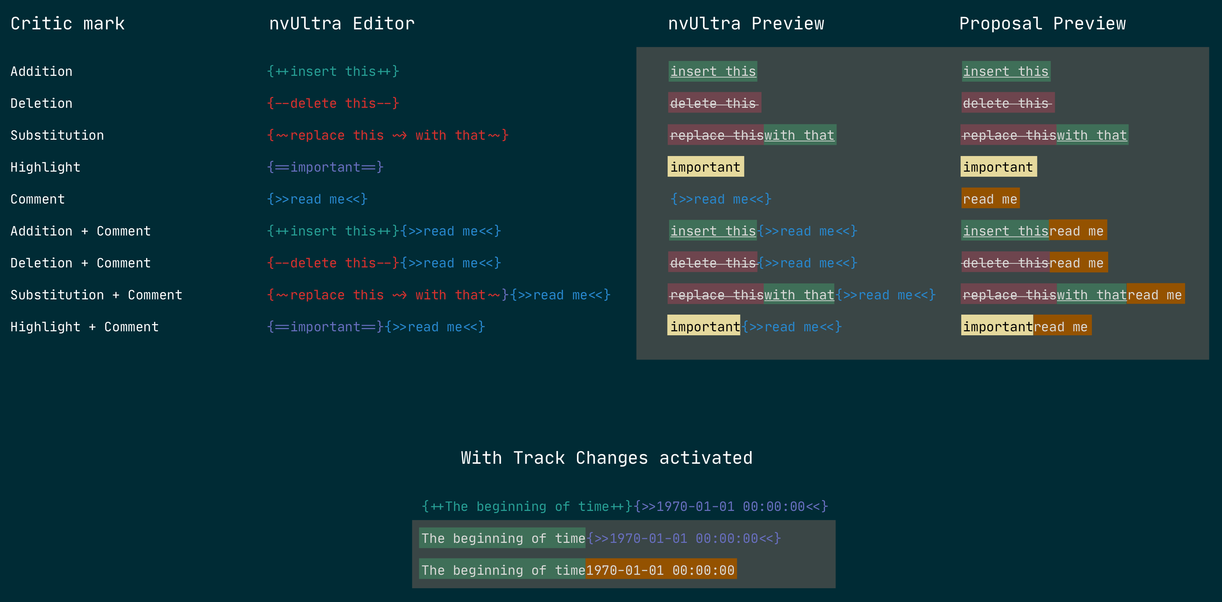Image resolution: width=1222 pixels, height=602 pixels.
Task: Click the green {++insert this++} editor markup in Addition row
Action: click(333, 71)
